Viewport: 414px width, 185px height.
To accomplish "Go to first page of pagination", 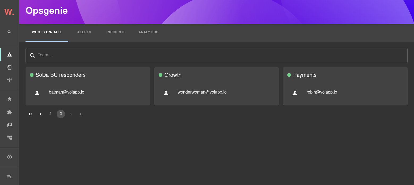I will point(31,114).
